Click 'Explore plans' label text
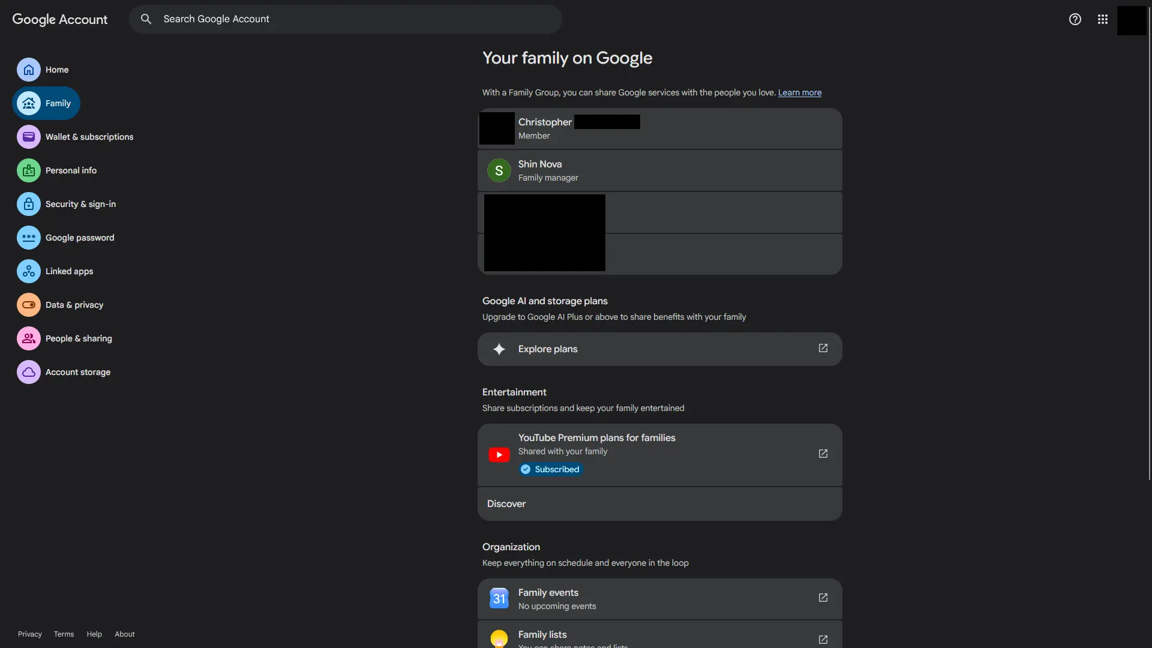 click(x=548, y=349)
